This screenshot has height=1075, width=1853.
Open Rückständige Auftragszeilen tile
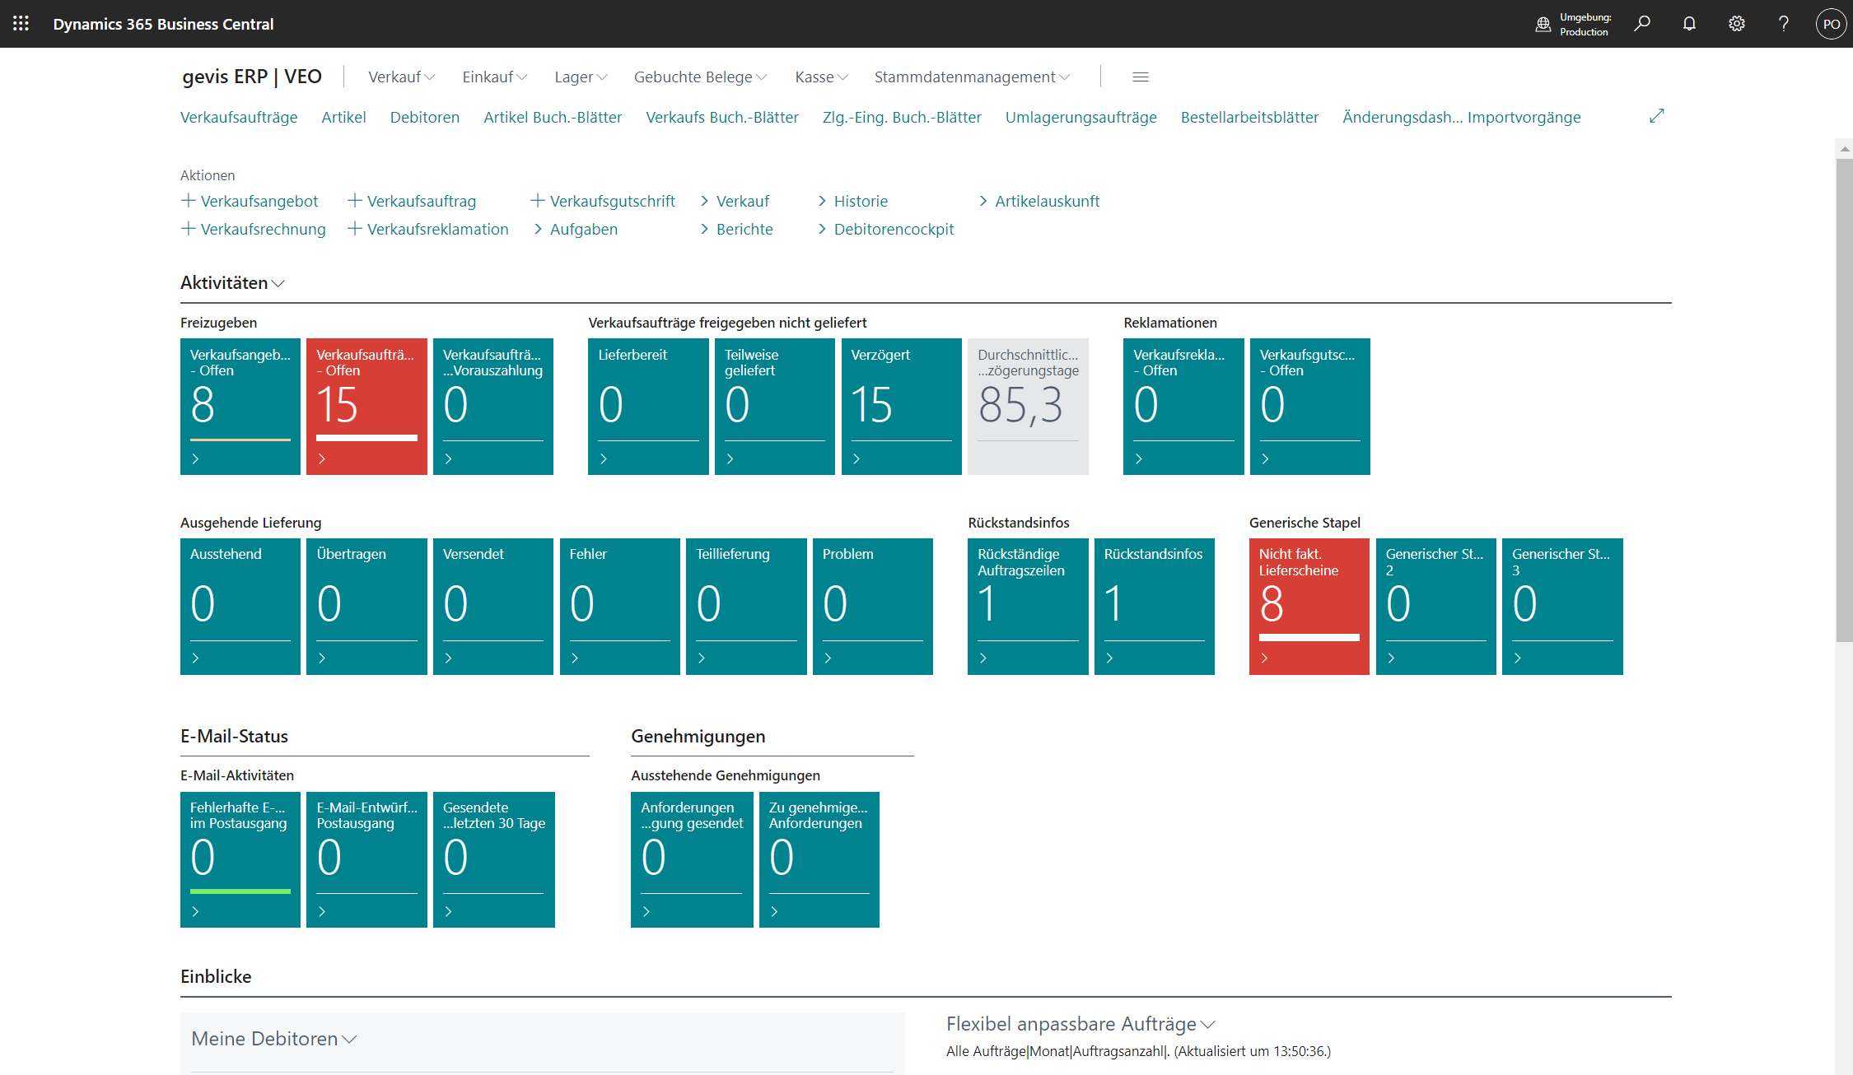pyautogui.click(x=1028, y=607)
